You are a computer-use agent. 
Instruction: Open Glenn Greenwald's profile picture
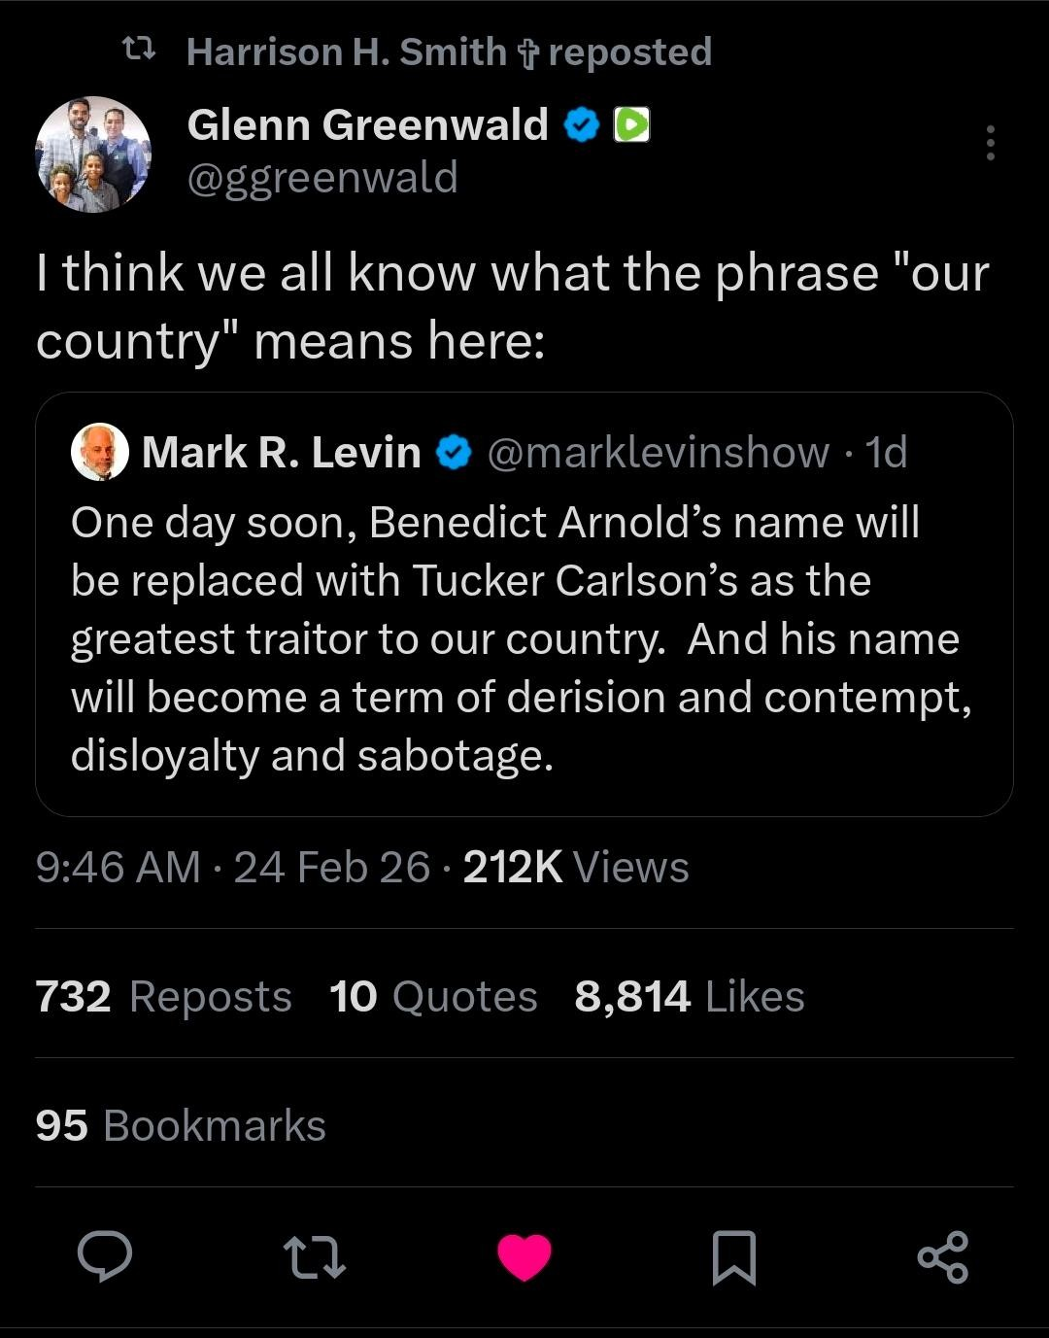click(93, 154)
